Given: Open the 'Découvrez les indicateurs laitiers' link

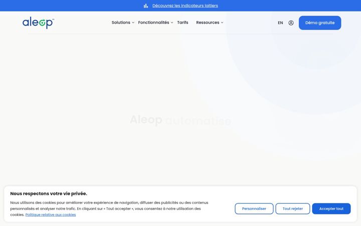Looking at the screenshot, I should coord(185,6).
